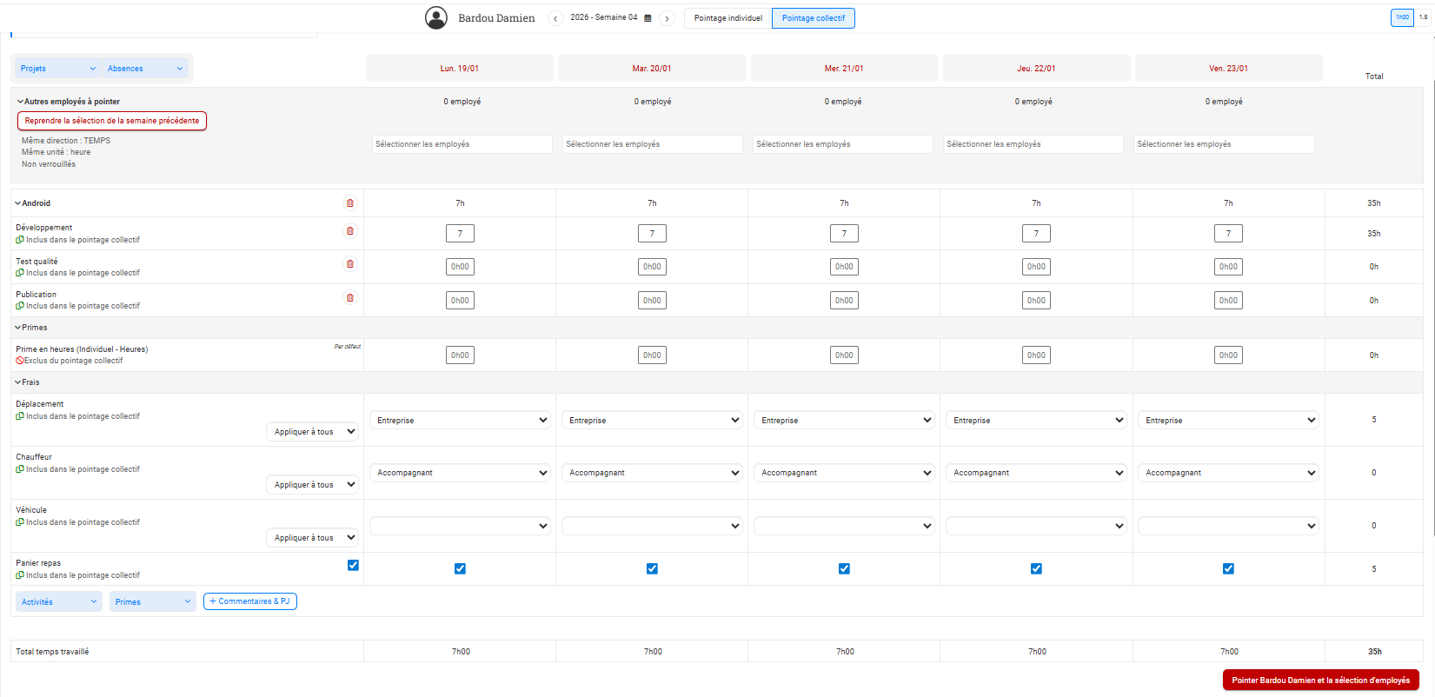The image size is (1435, 697).
Task: Go to the previous week arrow
Action: point(555,18)
